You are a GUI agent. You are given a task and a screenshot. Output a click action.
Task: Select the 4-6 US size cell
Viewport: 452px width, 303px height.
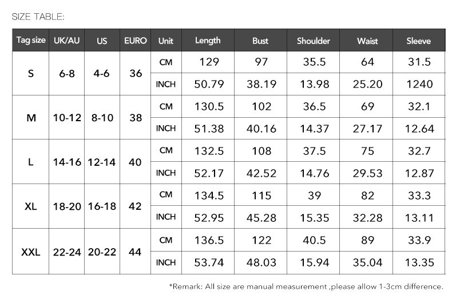click(102, 74)
